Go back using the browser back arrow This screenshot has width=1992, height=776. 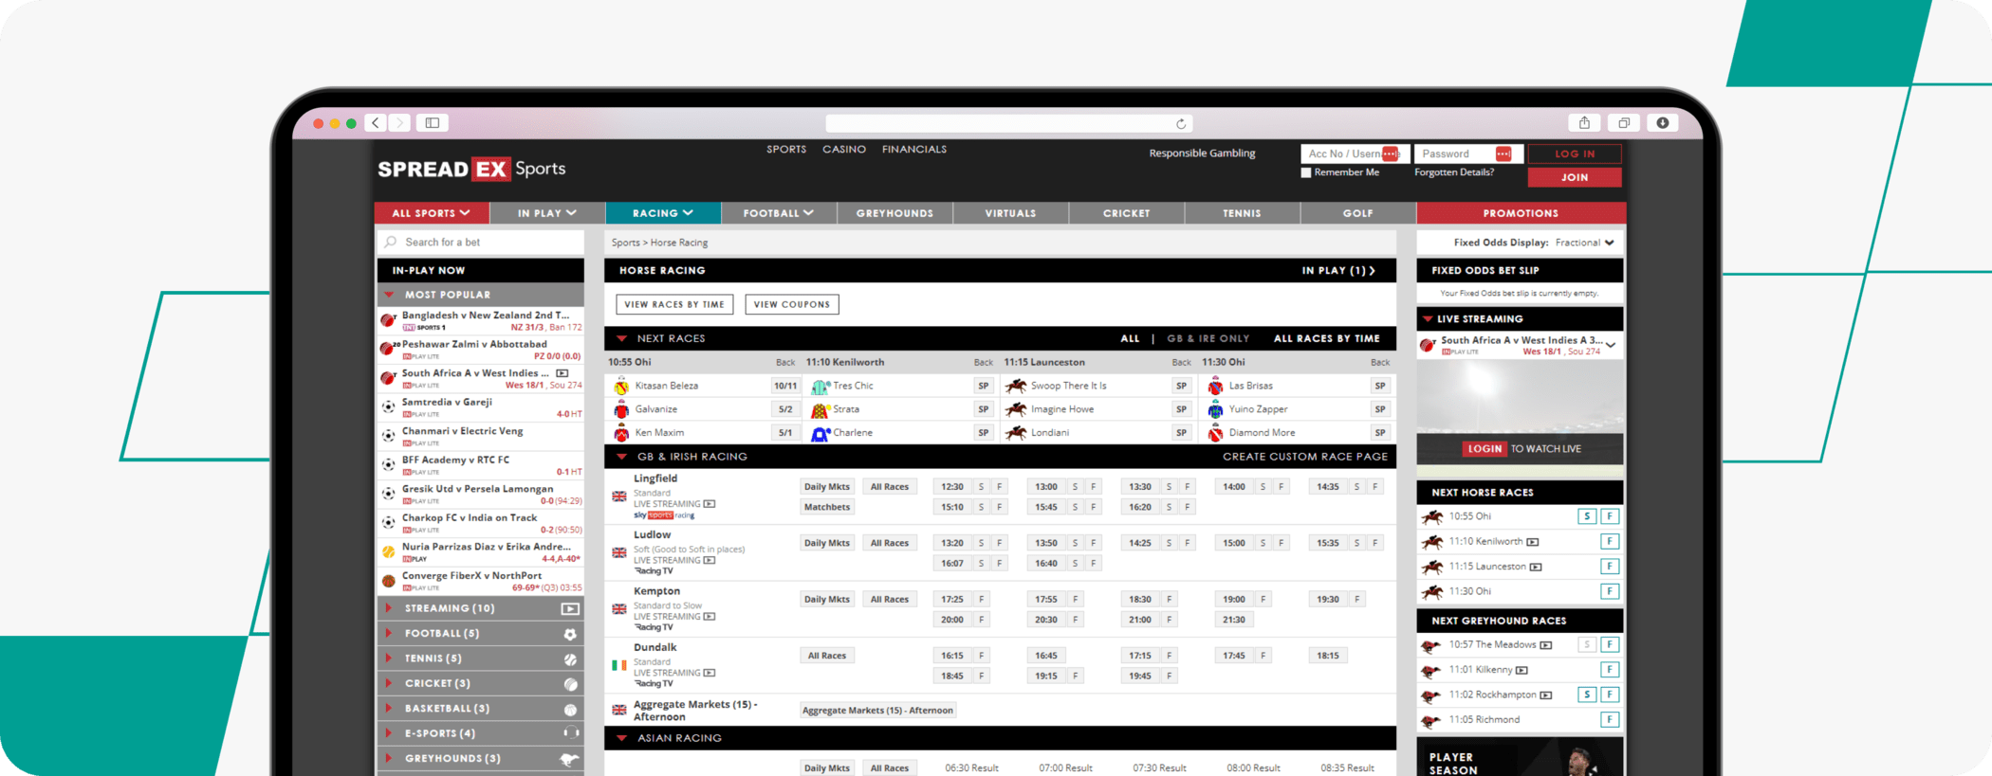(x=376, y=123)
